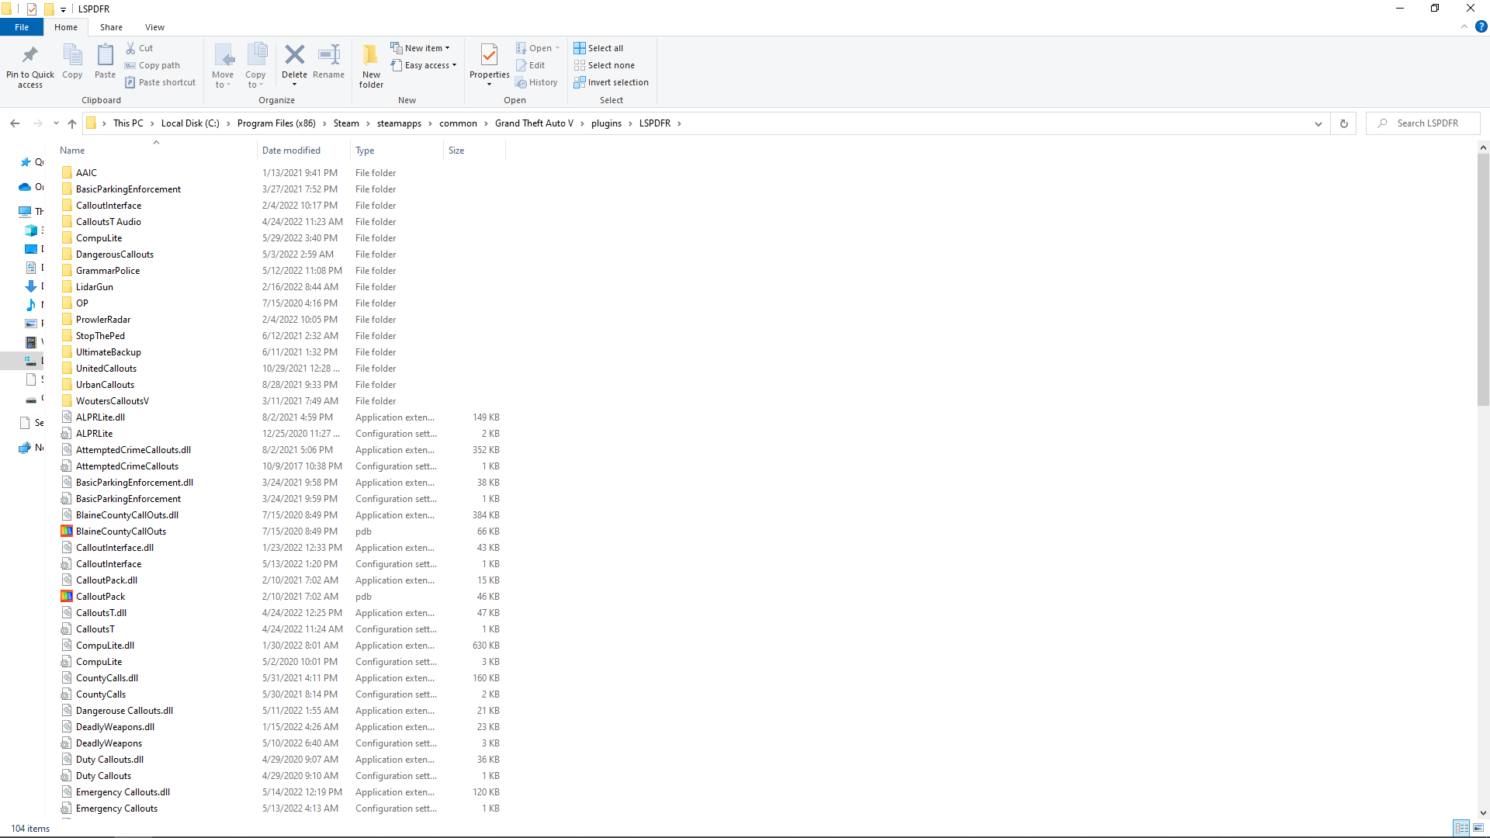The image size is (1490, 838).
Task: Click refresh button beside address bar
Action: click(x=1344, y=123)
